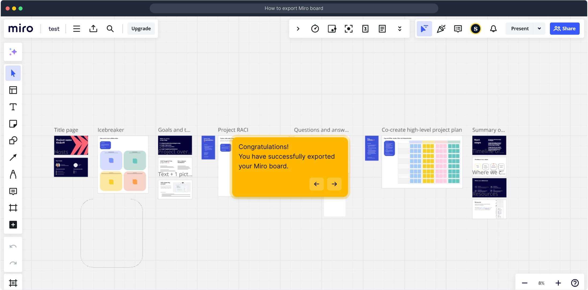Expand the Present dropdown arrow
Image resolution: width=588 pixels, height=290 pixels.
pos(539,29)
